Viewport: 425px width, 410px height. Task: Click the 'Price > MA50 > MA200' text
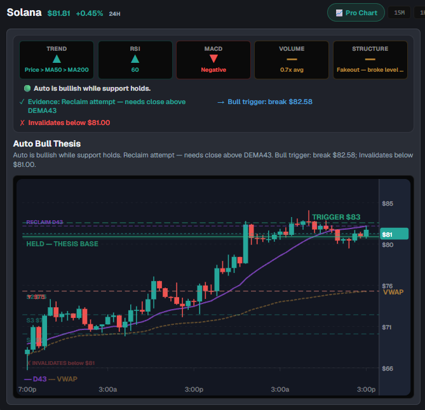click(x=57, y=70)
